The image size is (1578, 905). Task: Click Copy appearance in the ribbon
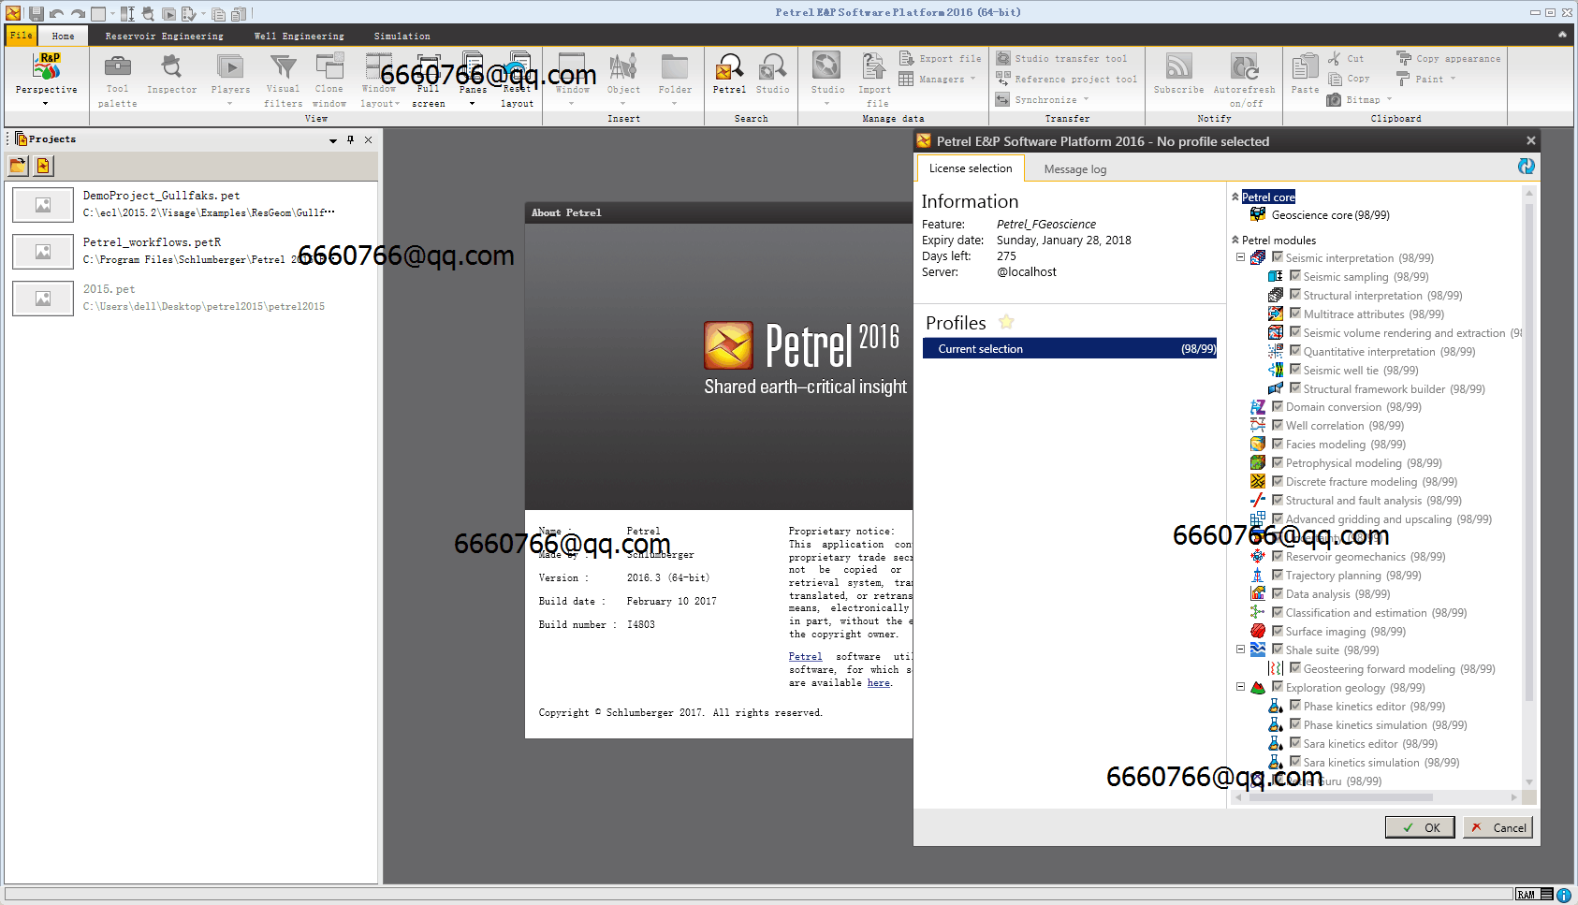(x=1448, y=58)
